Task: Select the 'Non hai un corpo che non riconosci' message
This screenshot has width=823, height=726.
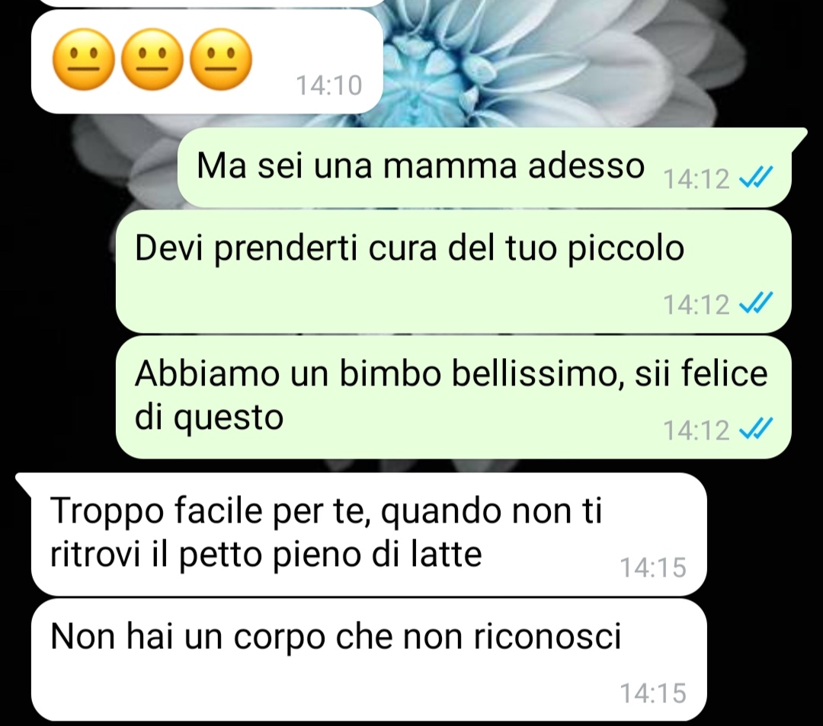Action: (x=369, y=660)
